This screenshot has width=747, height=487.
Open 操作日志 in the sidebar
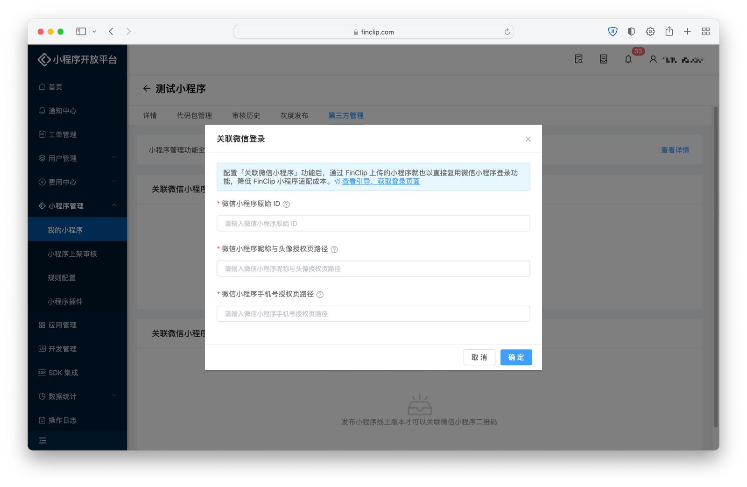pos(61,420)
